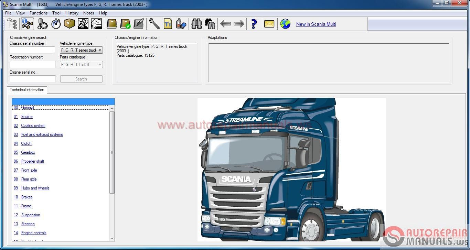470x250 pixels.
Task: Open the Gearbox section link
Action: [28, 152]
